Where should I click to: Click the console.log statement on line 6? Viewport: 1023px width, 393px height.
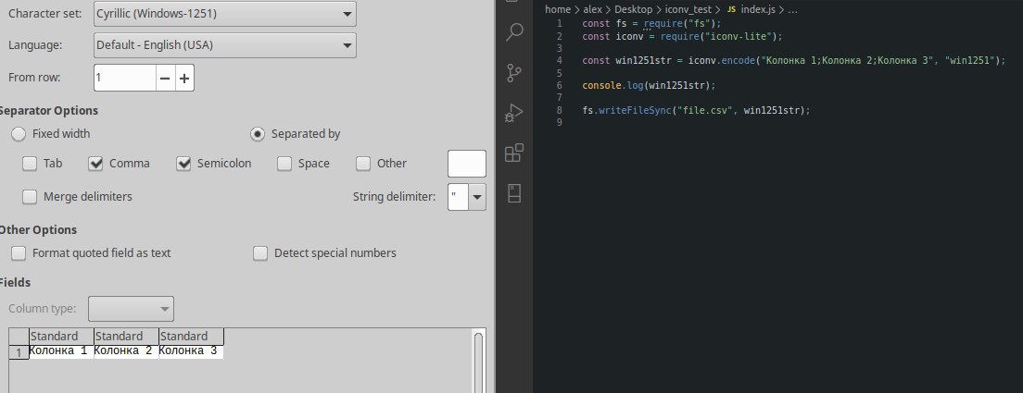[x=650, y=85]
